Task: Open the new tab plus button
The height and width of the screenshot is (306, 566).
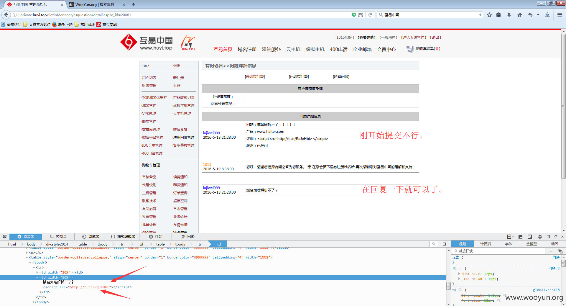Action: (134, 5)
